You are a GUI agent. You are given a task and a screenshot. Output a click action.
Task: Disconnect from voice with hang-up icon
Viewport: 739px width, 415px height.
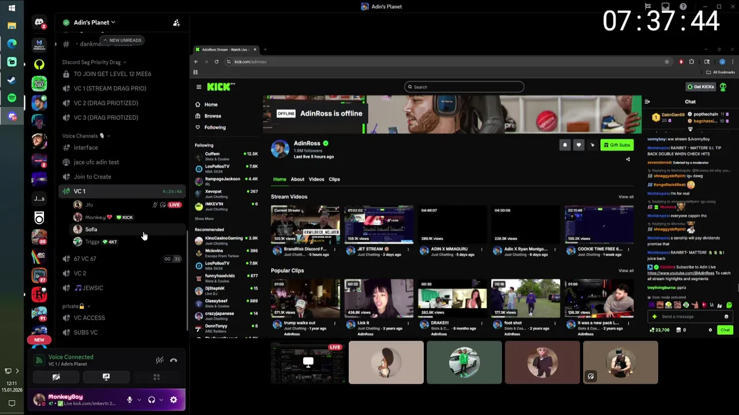[174, 360]
